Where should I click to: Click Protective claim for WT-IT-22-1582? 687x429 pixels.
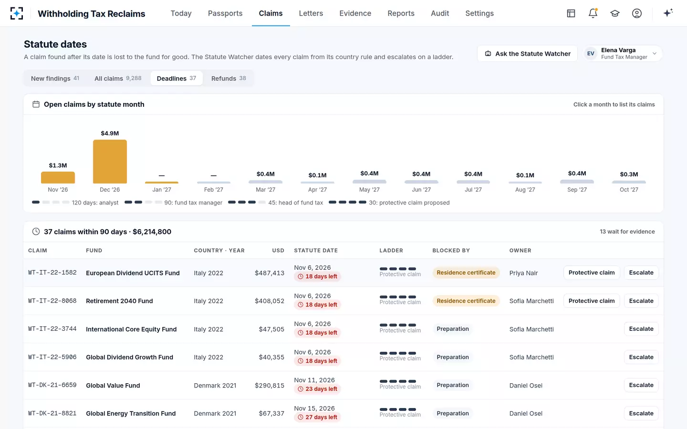pyautogui.click(x=592, y=273)
